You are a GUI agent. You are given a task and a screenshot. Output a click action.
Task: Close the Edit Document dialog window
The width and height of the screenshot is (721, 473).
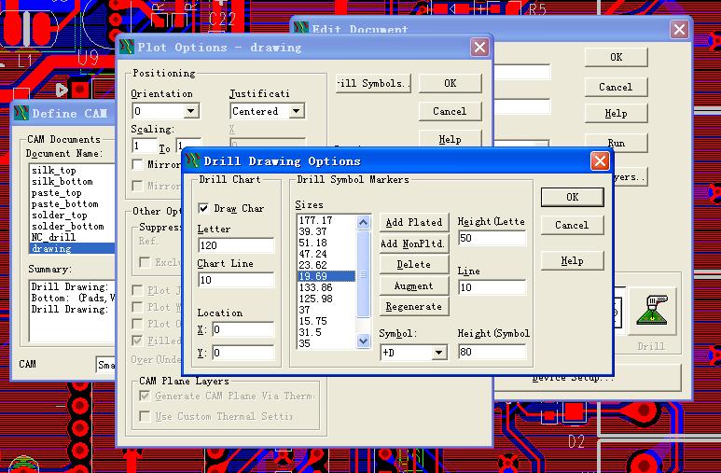pos(679,29)
